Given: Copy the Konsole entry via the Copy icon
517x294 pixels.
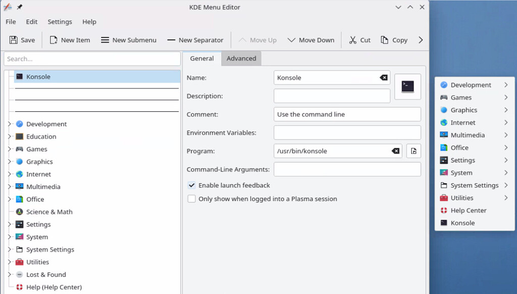Looking at the screenshot, I should pos(393,40).
